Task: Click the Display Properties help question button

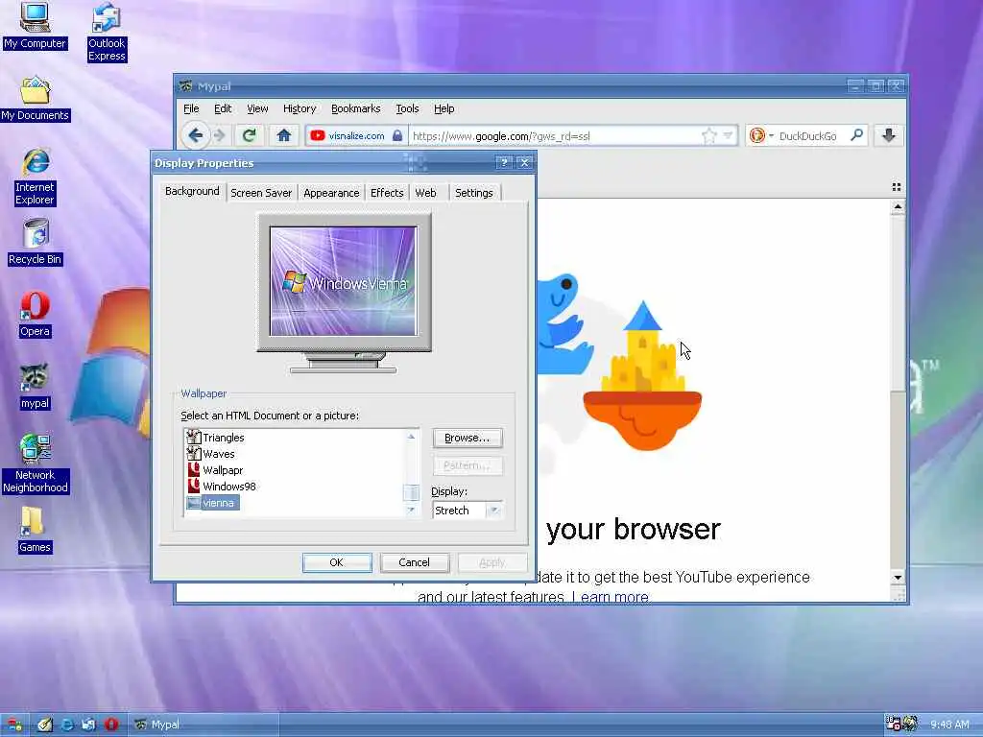Action: [504, 163]
